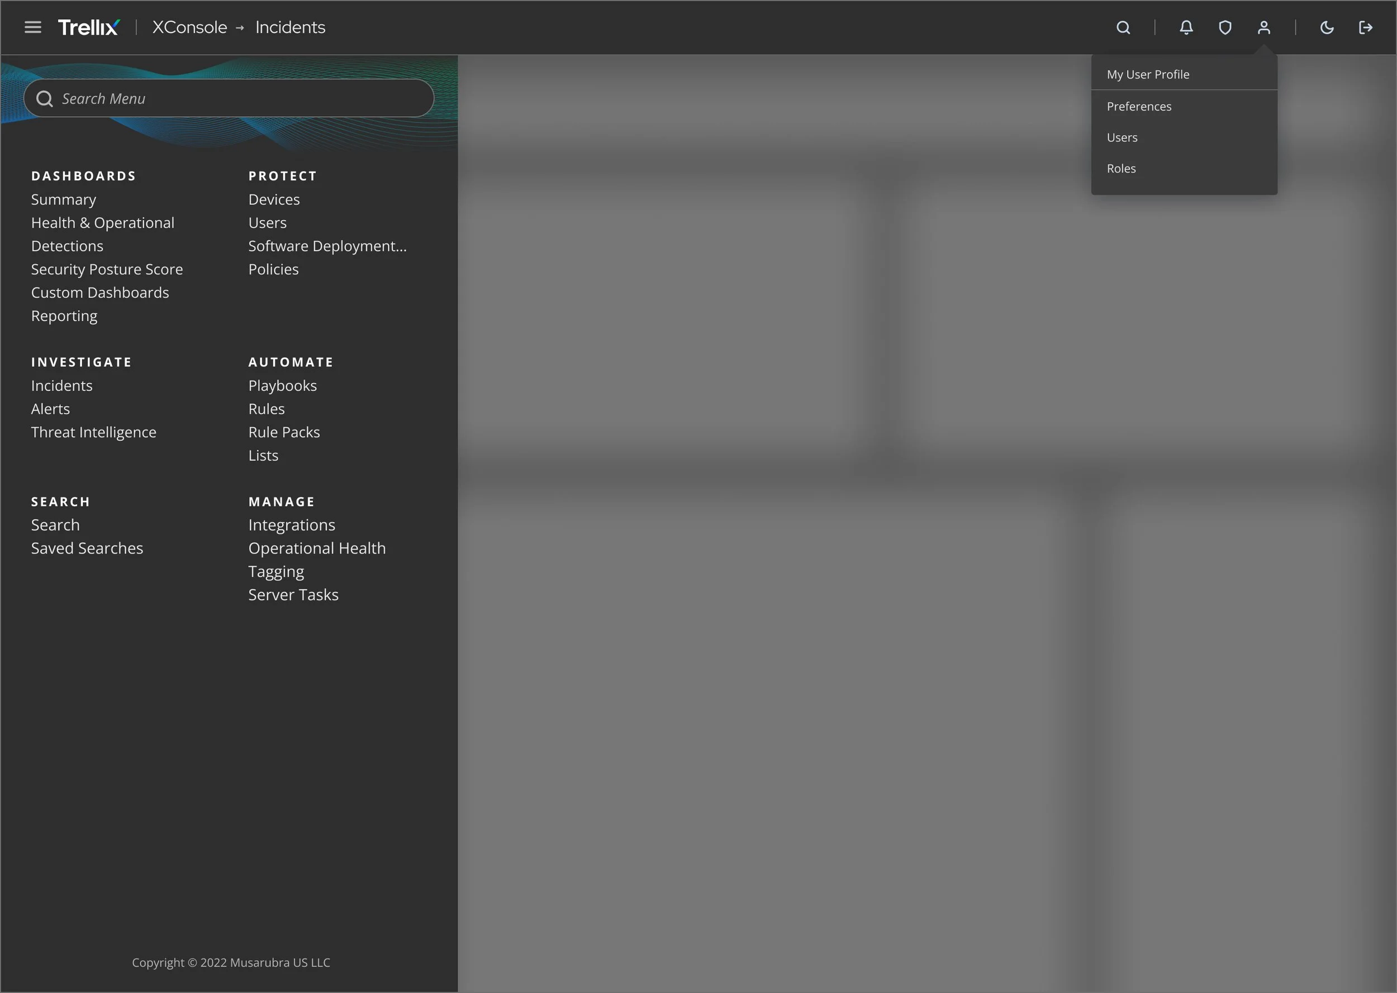The image size is (1397, 993).
Task: Select Preferences from user dropdown
Action: (x=1138, y=106)
